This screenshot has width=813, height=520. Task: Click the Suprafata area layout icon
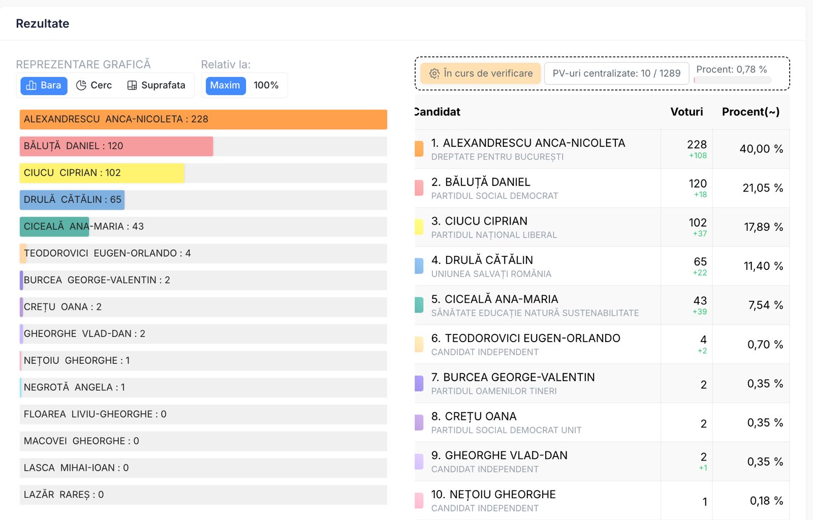(132, 85)
